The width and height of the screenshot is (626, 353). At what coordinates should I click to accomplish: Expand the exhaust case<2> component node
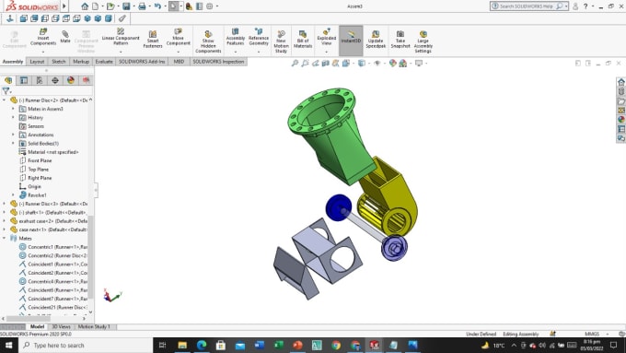pyautogui.click(x=5, y=220)
